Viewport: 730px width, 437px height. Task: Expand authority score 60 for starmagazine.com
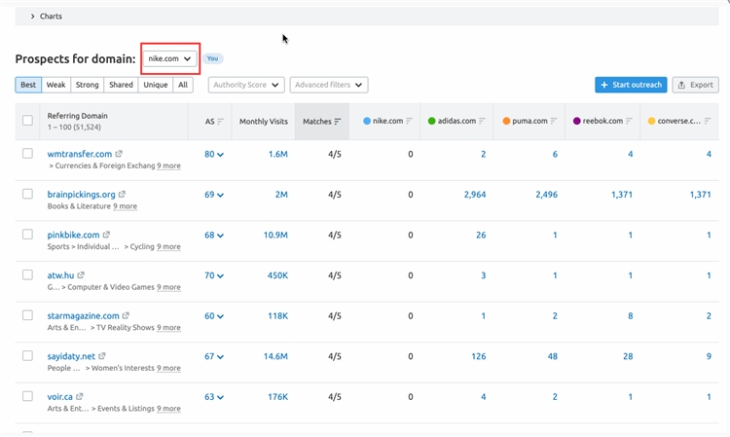tap(214, 316)
